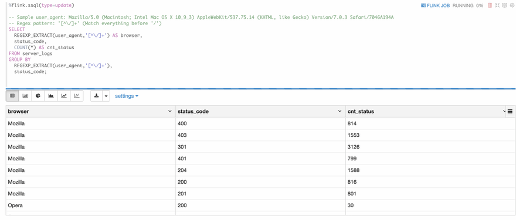Cancel the running paragraph with the red pause icon
This screenshot has width=516, height=220.
coord(490,5)
